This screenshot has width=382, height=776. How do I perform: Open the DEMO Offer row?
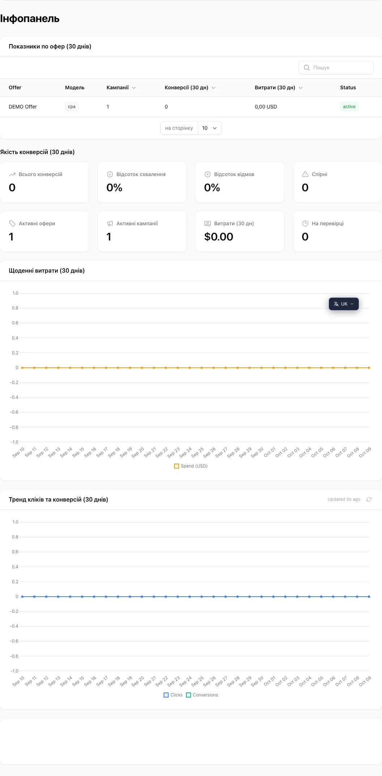191,107
